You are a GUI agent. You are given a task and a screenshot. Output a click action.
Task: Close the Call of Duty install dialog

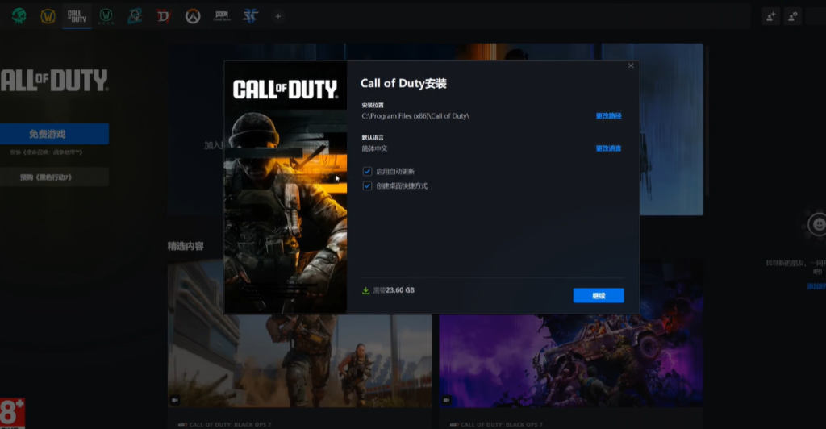point(631,66)
